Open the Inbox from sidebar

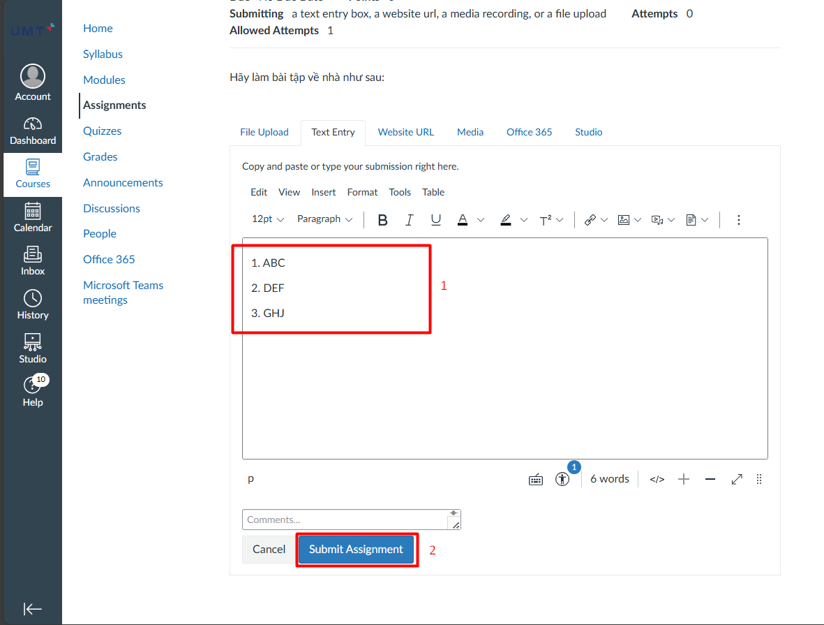coord(33,261)
